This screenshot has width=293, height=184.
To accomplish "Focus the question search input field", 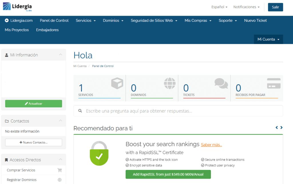I will (x=178, y=111).
